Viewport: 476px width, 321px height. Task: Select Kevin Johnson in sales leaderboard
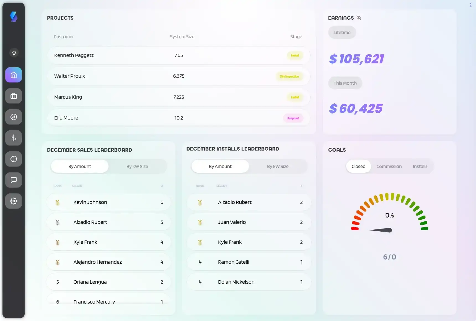coord(108,202)
